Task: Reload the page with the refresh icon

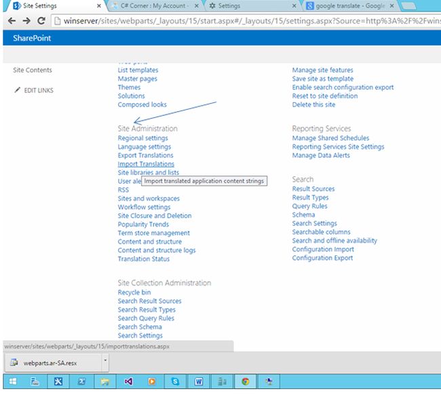Action: click(41, 21)
